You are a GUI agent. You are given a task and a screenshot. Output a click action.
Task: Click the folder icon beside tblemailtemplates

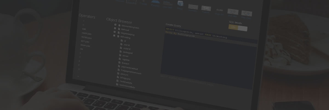click(x=119, y=26)
